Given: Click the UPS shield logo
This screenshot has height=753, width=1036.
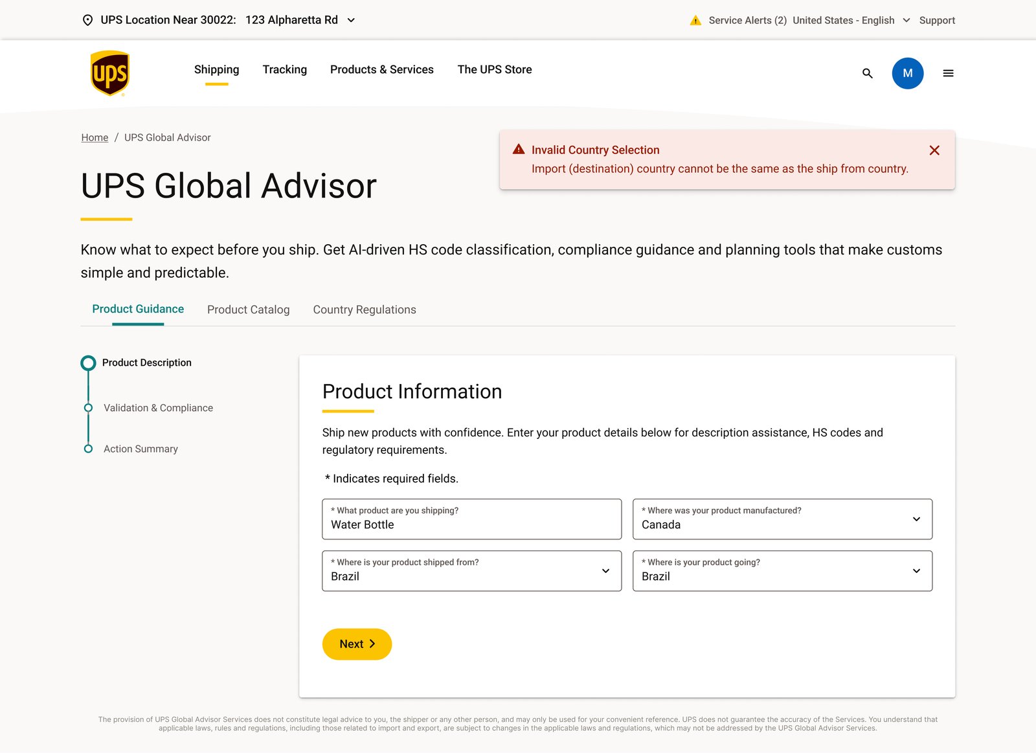Looking at the screenshot, I should click(x=110, y=73).
